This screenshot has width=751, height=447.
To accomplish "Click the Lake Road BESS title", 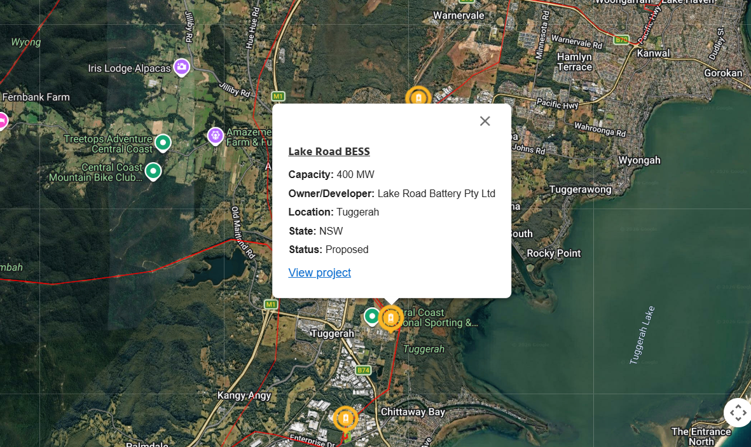I will pyautogui.click(x=329, y=151).
